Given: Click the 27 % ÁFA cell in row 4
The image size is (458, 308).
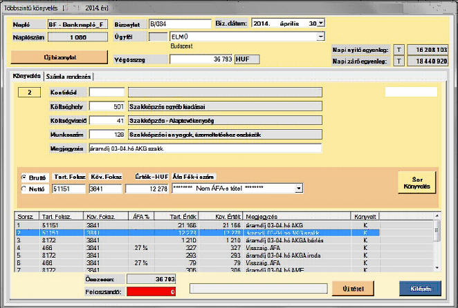Looking at the screenshot, I should 141,248.
